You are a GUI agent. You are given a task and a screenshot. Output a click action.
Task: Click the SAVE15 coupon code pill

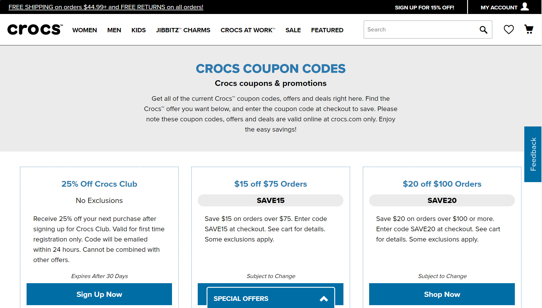tap(270, 200)
